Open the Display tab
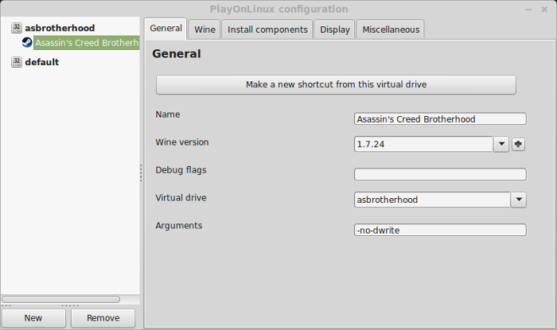 (x=335, y=29)
